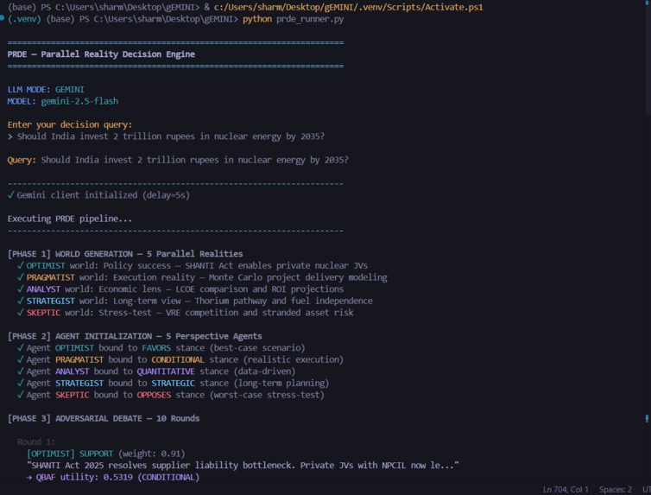Click 'Agent OPTIMIST bound to FAVORS stance' line
651x495 pixels.
click(161, 347)
